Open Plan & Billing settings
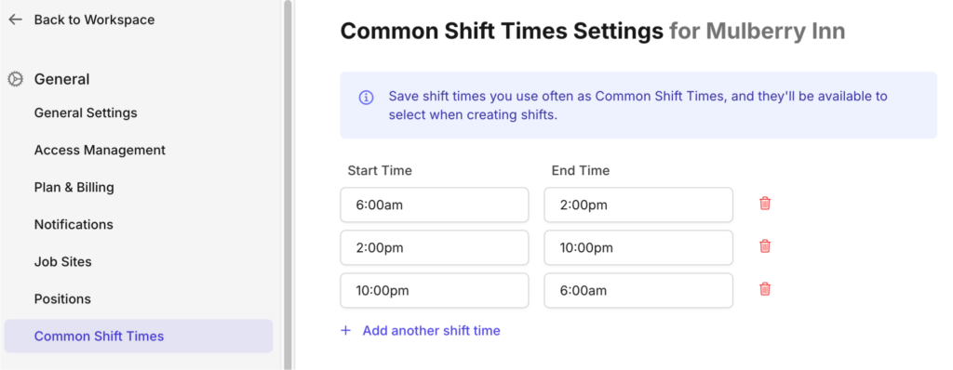 pos(74,187)
